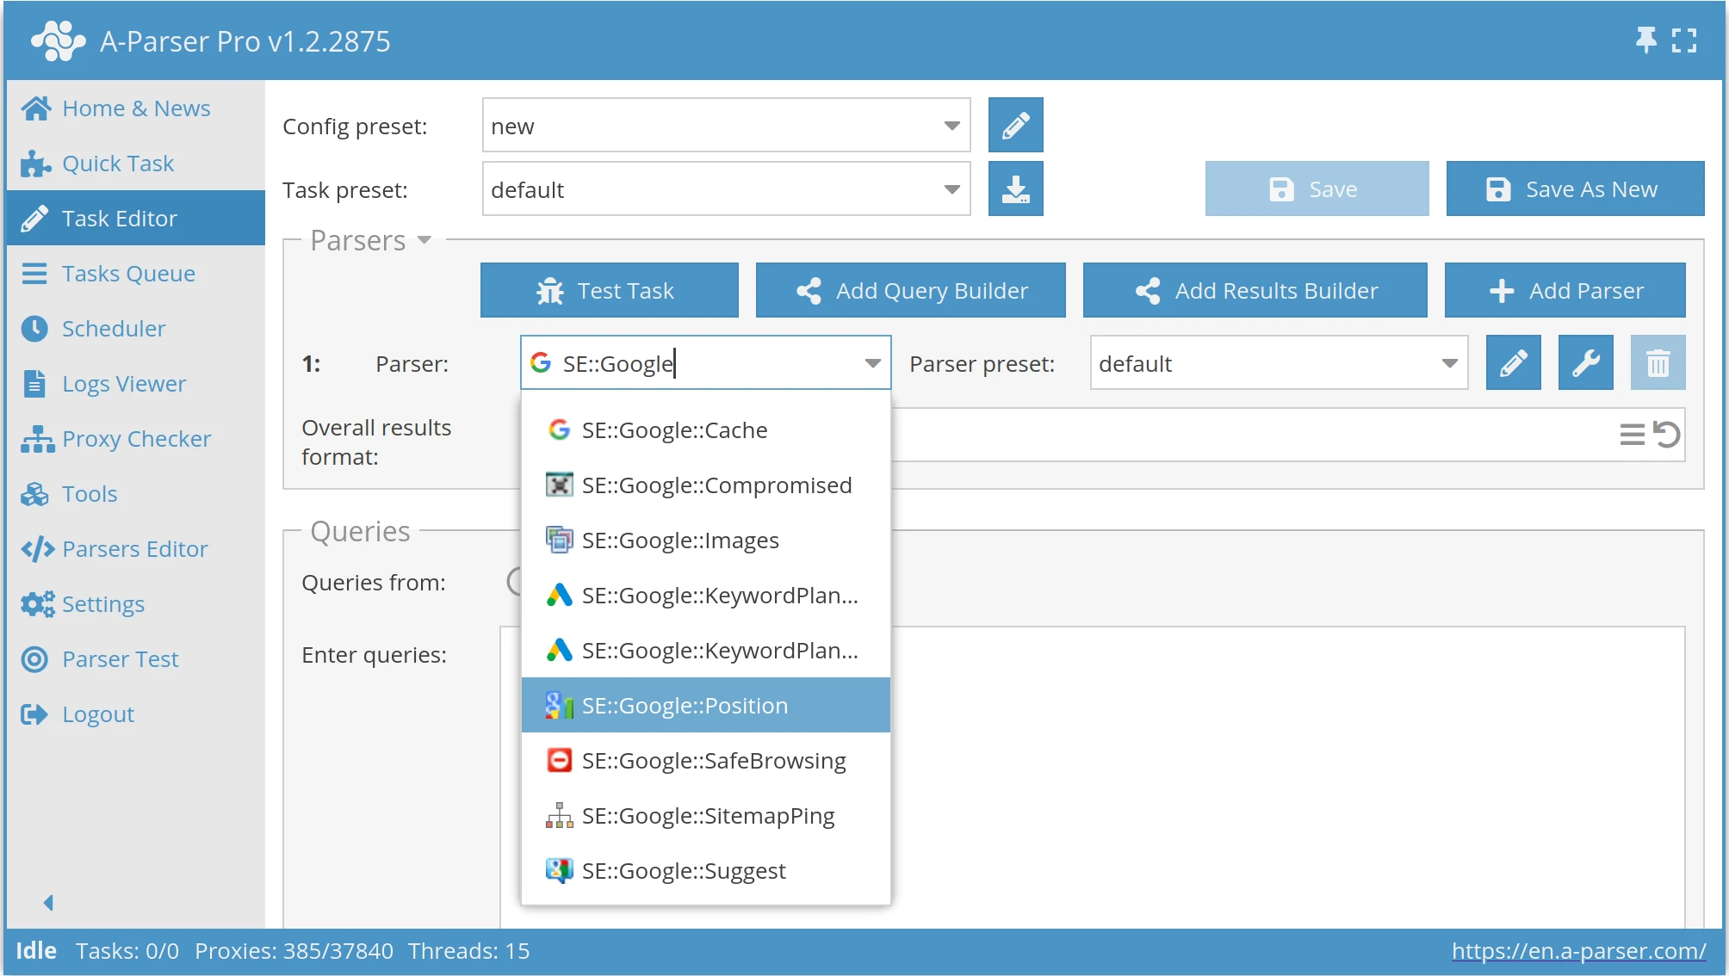Toggle fullscreen mode icon top right
The height and width of the screenshot is (976, 1729).
[x=1685, y=40]
